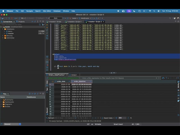Image resolution: width=180 pixels, height=135 pixels.
Task: Toggle the result panel icon in editor sidebar
Action: tap(47, 62)
